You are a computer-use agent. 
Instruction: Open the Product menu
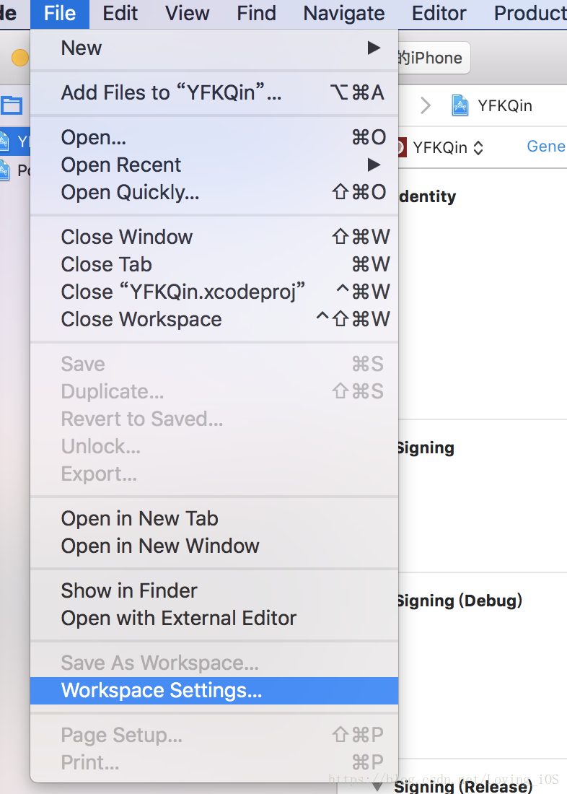pyautogui.click(x=530, y=14)
